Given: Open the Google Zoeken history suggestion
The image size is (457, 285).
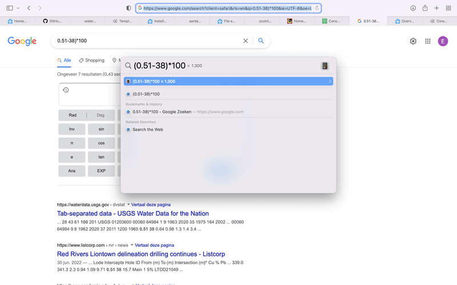Looking at the screenshot, I should pyautogui.click(x=228, y=112).
